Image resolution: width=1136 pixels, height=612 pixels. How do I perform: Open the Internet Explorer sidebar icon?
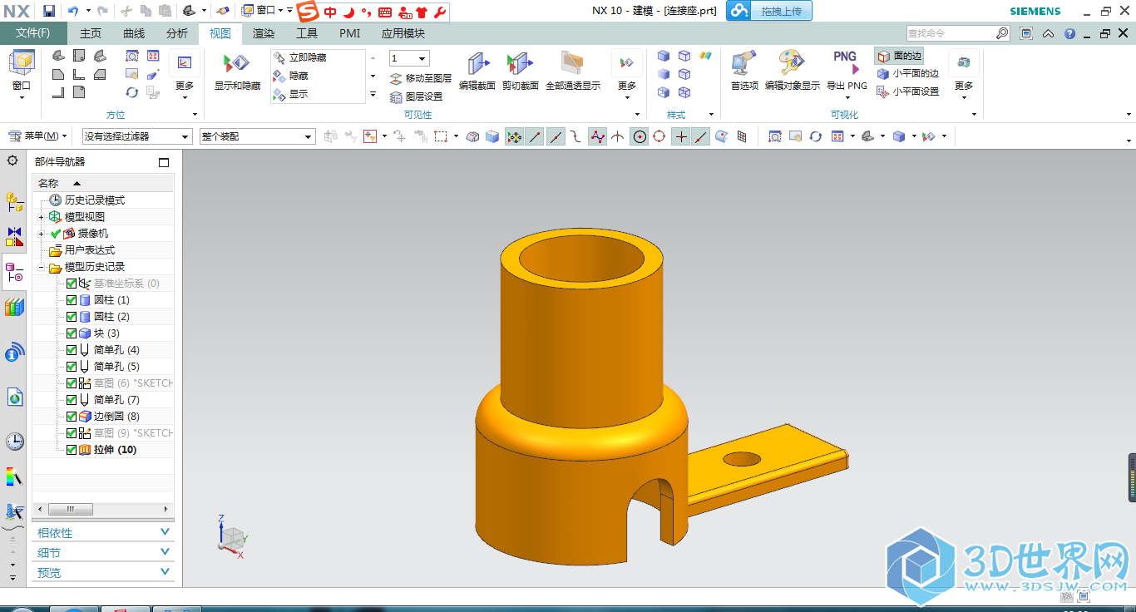[14, 397]
